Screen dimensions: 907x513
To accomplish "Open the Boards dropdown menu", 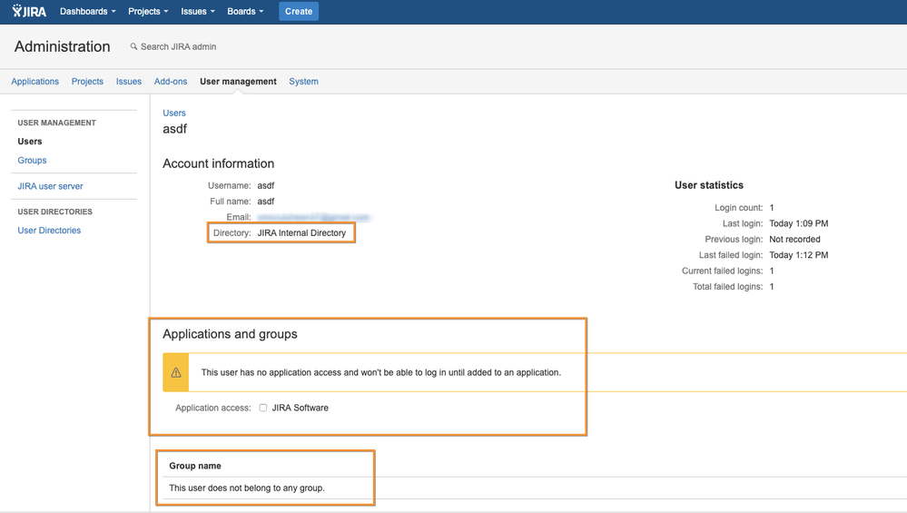I will coord(245,11).
